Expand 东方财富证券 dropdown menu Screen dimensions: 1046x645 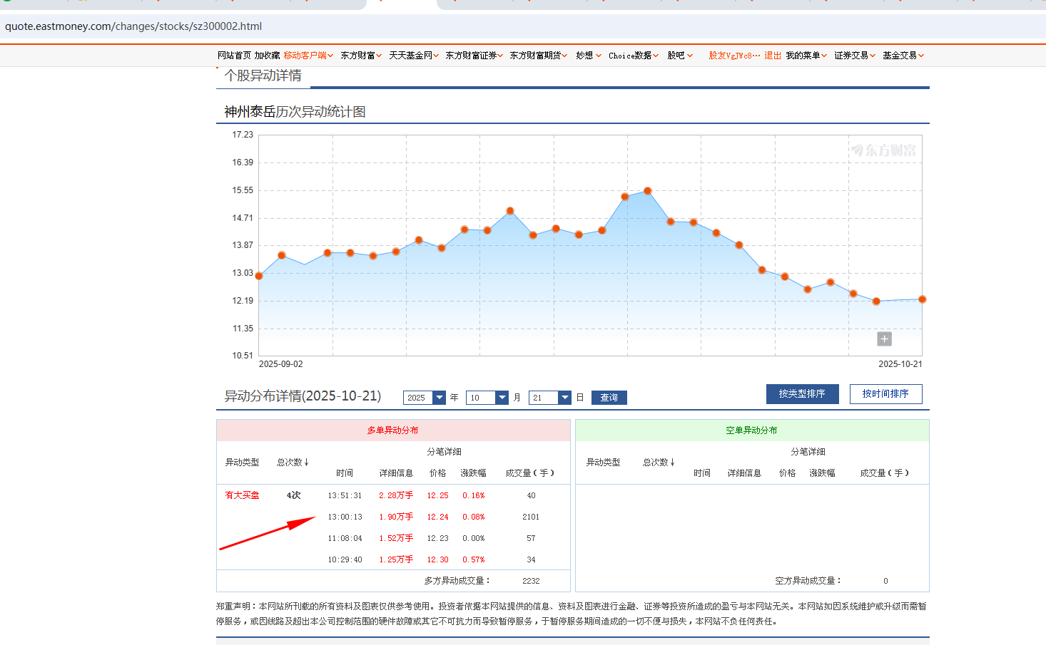click(474, 56)
